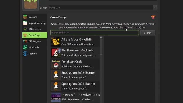
Task: Choose 'SpookyJam 2022 (Forge)' title
Action: click(x=78, y=73)
